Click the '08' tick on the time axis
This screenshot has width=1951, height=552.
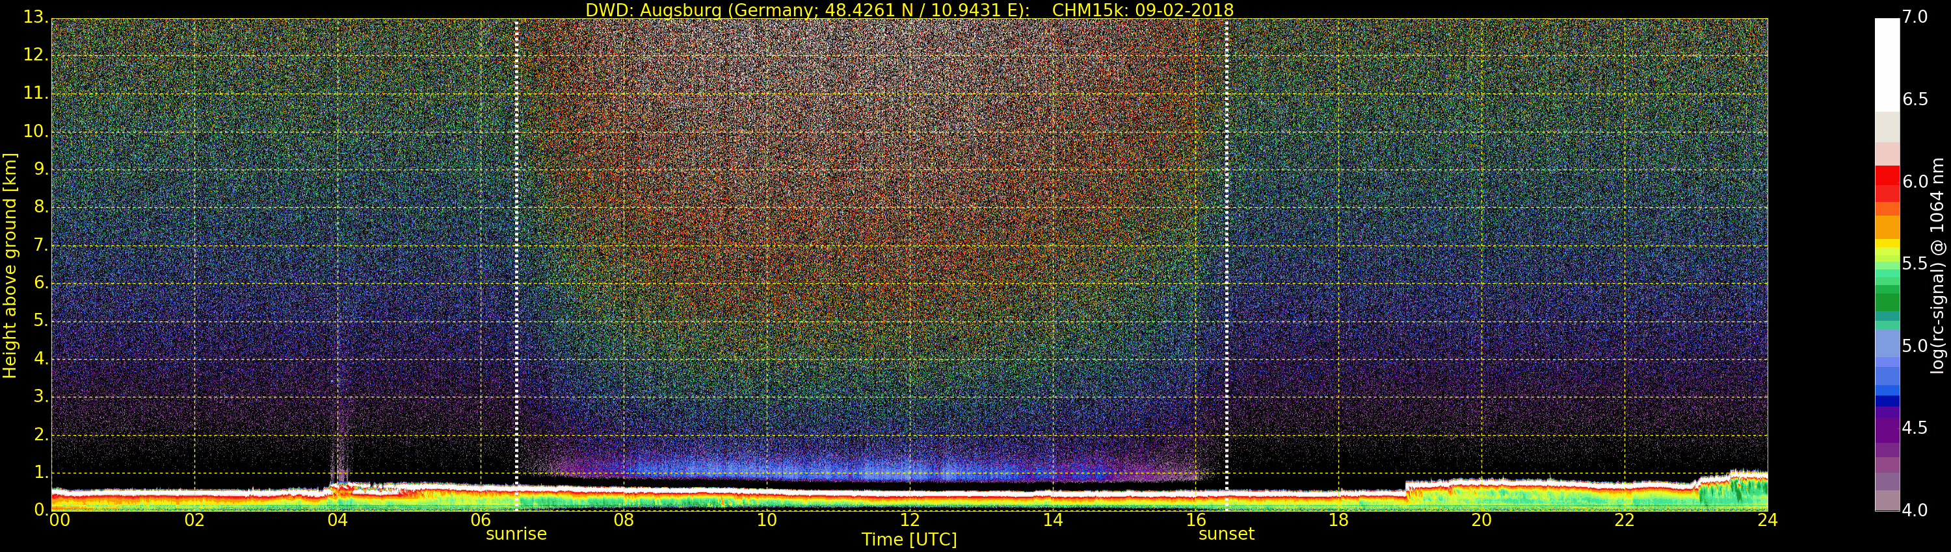(x=623, y=520)
